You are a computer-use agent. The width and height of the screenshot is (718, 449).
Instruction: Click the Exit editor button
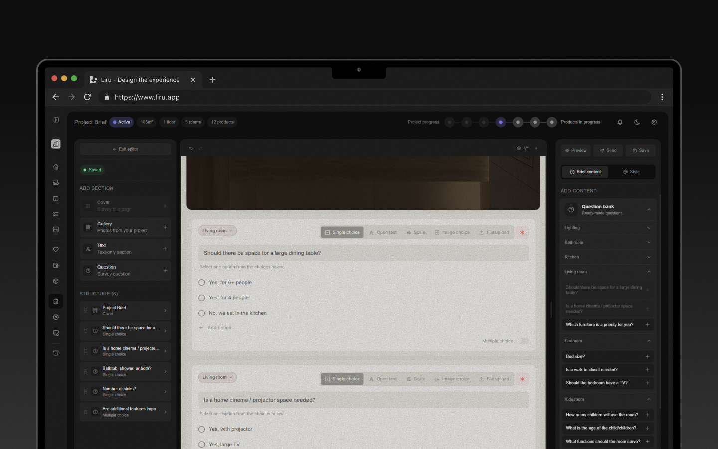(x=125, y=149)
